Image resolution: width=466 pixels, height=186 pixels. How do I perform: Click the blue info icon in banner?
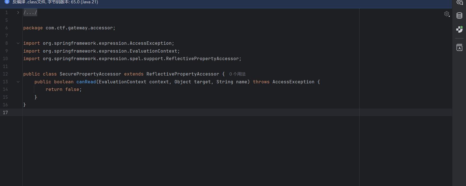[7, 2]
